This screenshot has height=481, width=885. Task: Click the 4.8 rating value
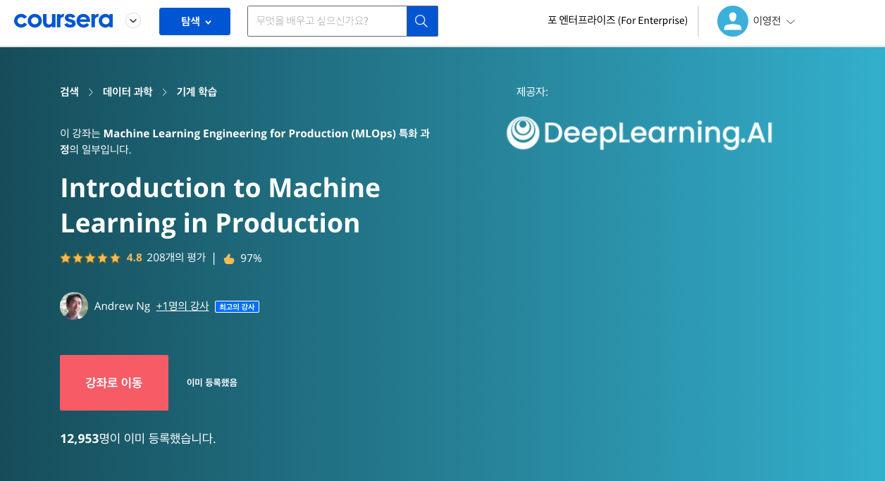pos(134,258)
